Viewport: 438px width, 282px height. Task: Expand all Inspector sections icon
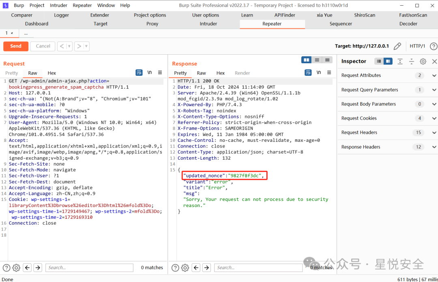400,62
